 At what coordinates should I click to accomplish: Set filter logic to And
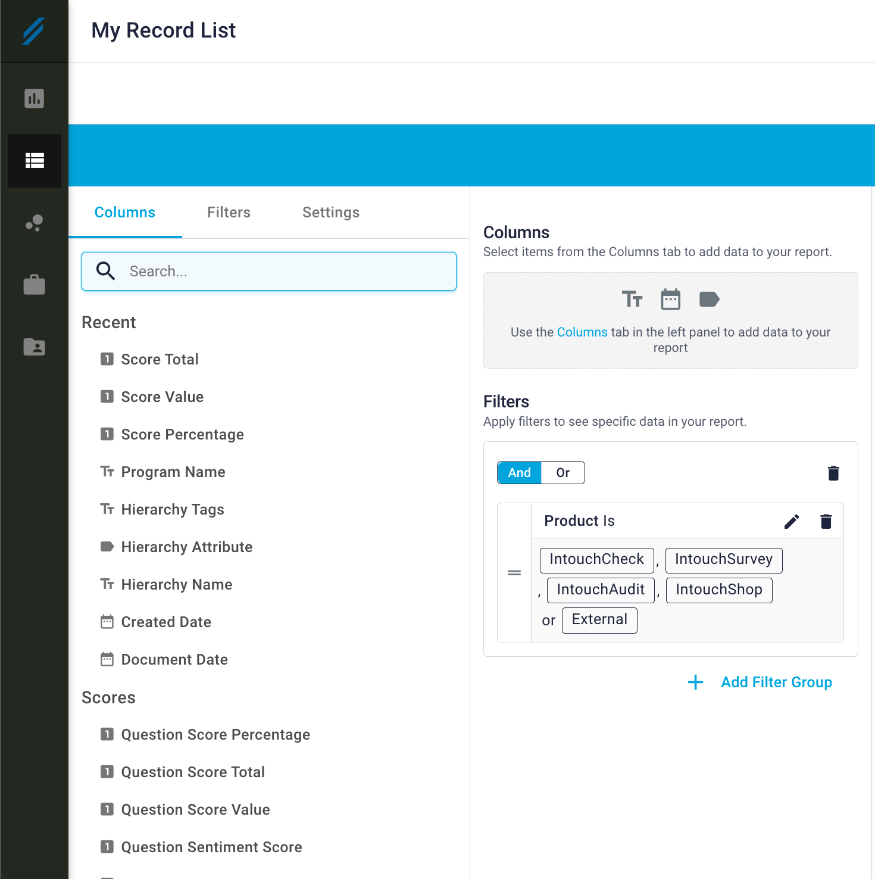519,473
